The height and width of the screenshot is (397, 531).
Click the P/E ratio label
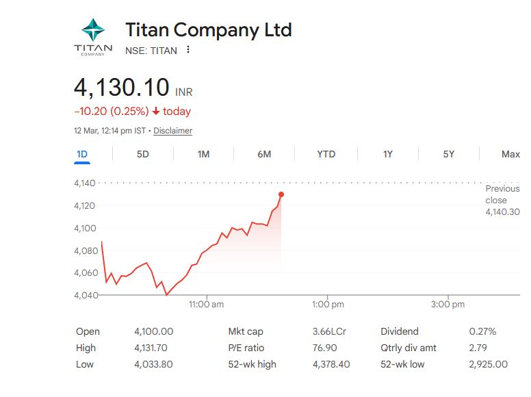(x=246, y=348)
